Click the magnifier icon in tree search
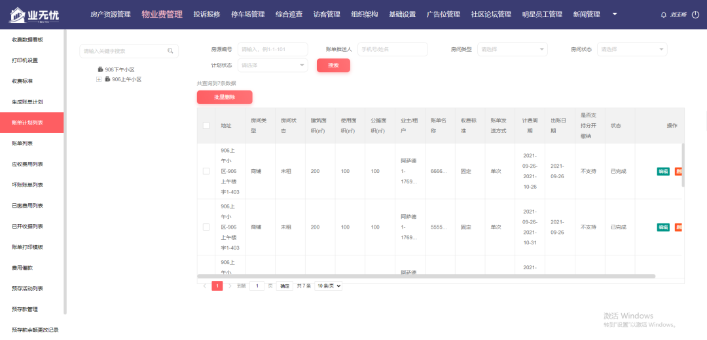 click(x=170, y=51)
